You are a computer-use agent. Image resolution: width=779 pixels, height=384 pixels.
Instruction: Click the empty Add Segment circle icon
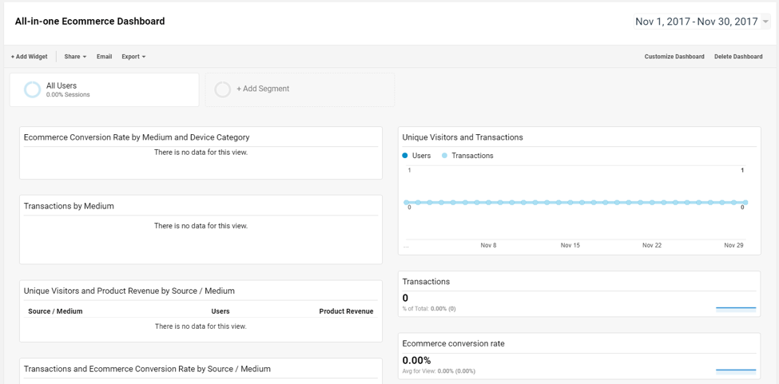click(x=223, y=89)
